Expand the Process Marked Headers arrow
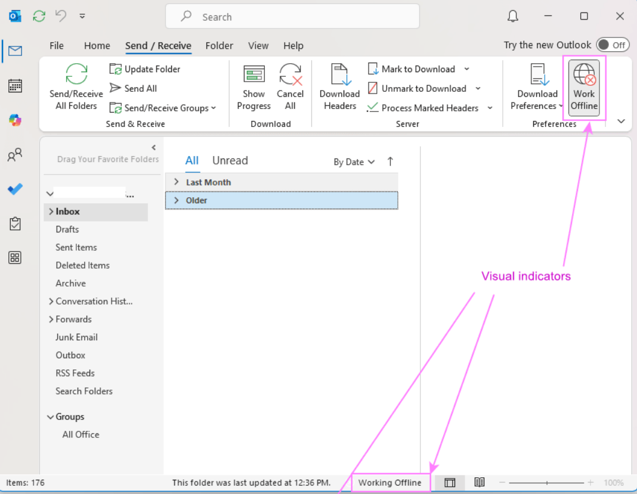 (x=490, y=108)
